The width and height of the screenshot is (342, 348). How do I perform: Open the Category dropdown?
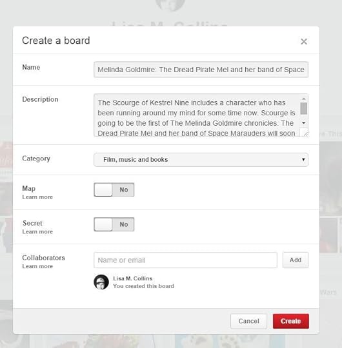pos(201,160)
